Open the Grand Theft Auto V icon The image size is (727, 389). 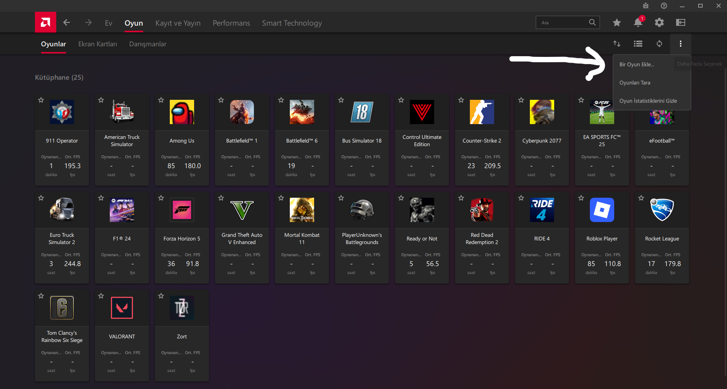coord(242,210)
